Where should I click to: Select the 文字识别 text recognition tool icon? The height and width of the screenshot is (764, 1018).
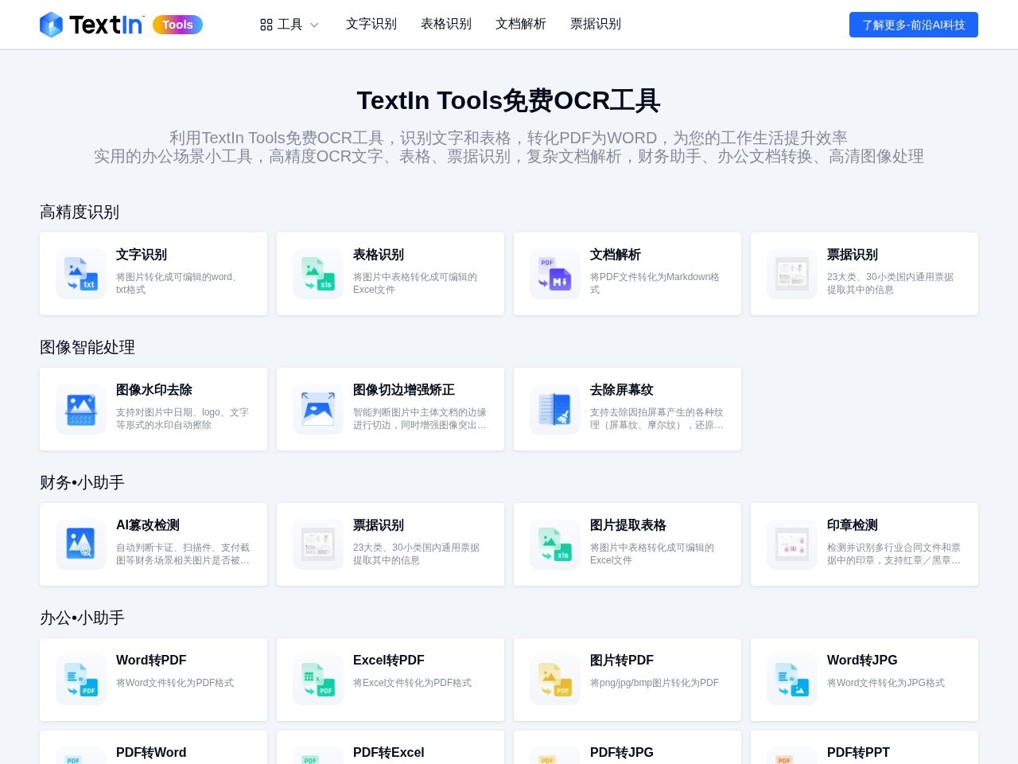point(80,274)
